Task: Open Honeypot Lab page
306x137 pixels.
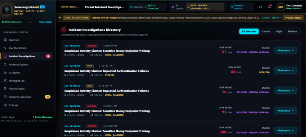Action: (27, 80)
